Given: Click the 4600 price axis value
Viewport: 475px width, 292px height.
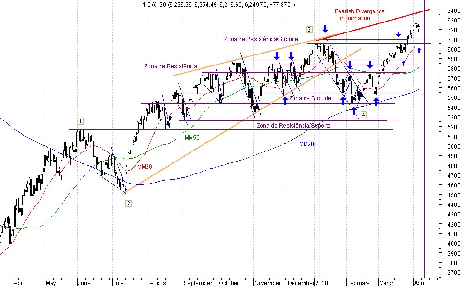Looking at the screenshot, I should coord(454,185).
